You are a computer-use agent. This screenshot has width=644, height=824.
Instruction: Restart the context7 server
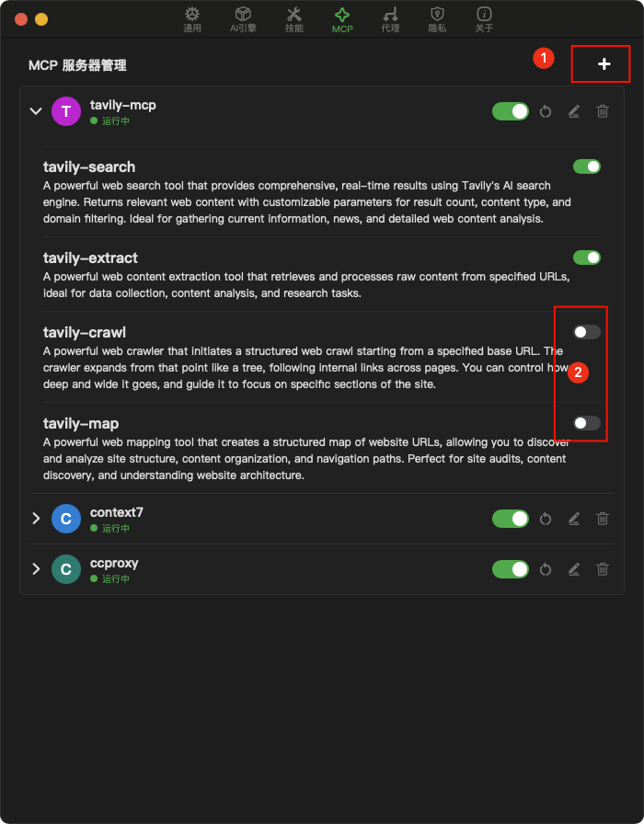[x=546, y=519]
